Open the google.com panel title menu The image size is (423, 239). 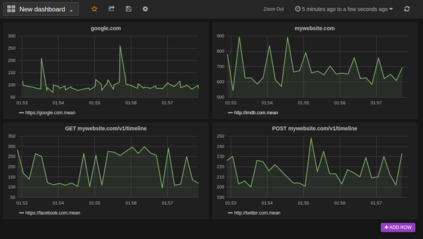(x=106, y=28)
